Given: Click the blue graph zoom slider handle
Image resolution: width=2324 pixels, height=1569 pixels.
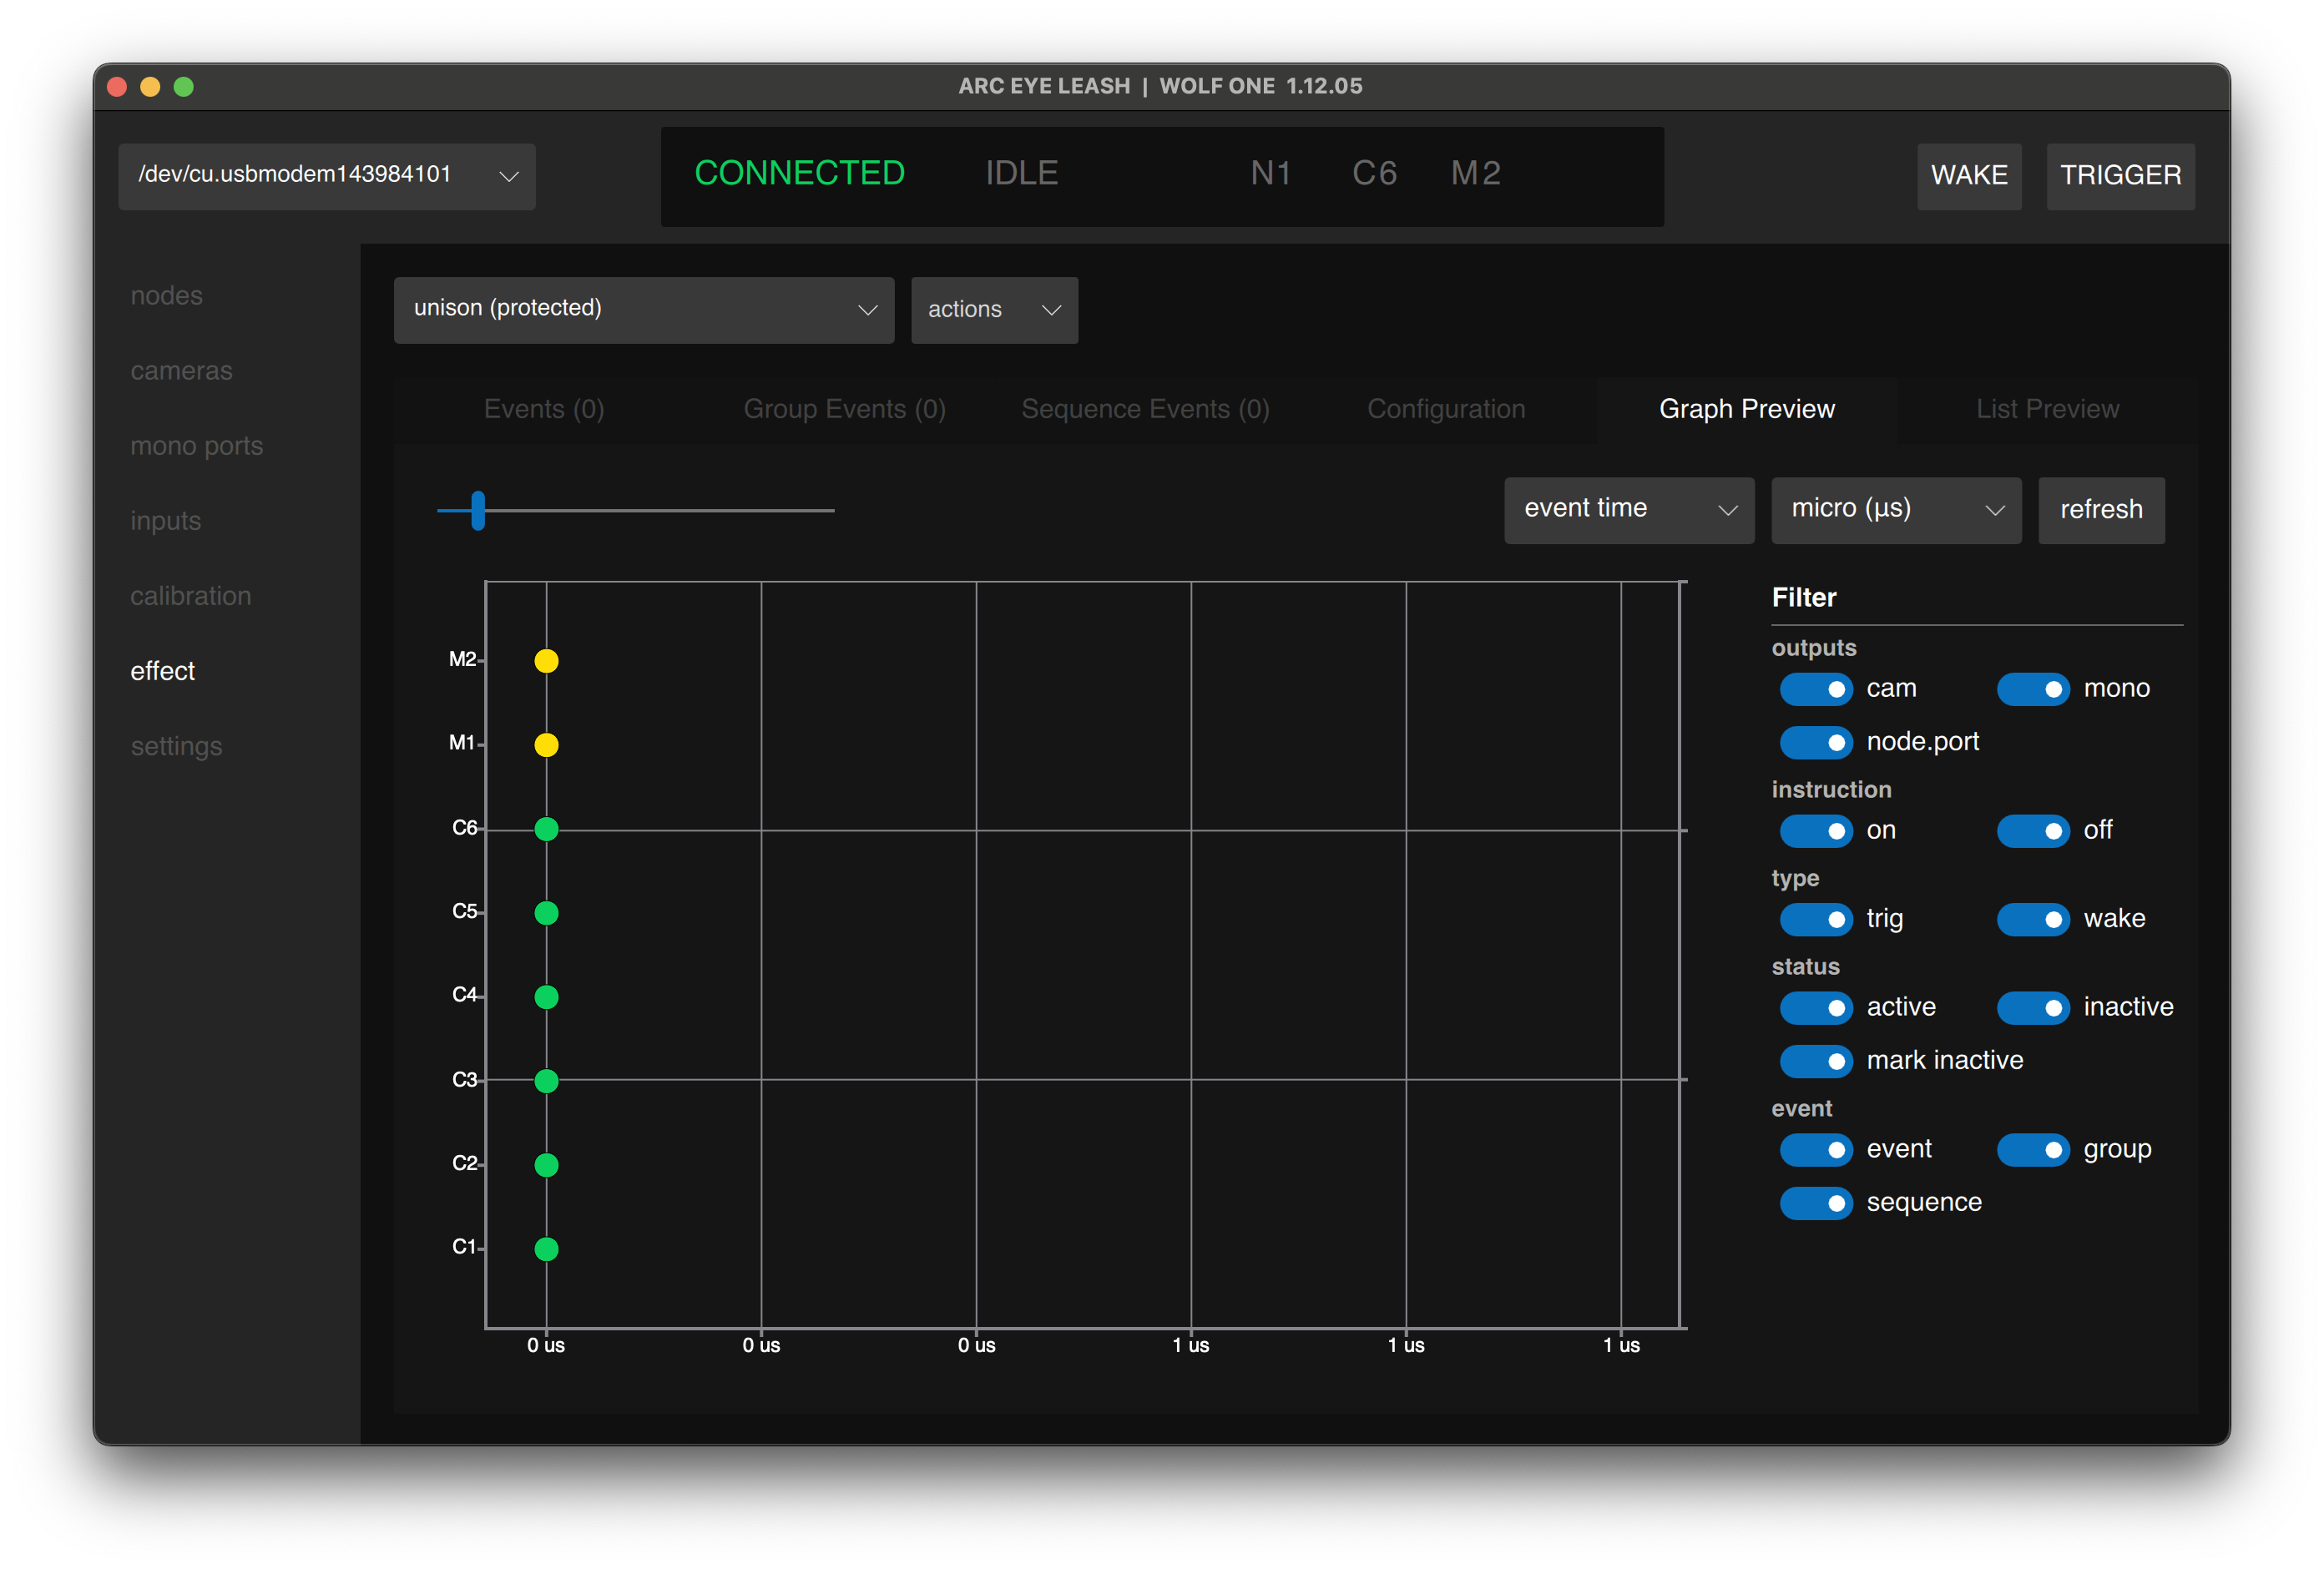Looking at the screenshot, I should (478, 510).
